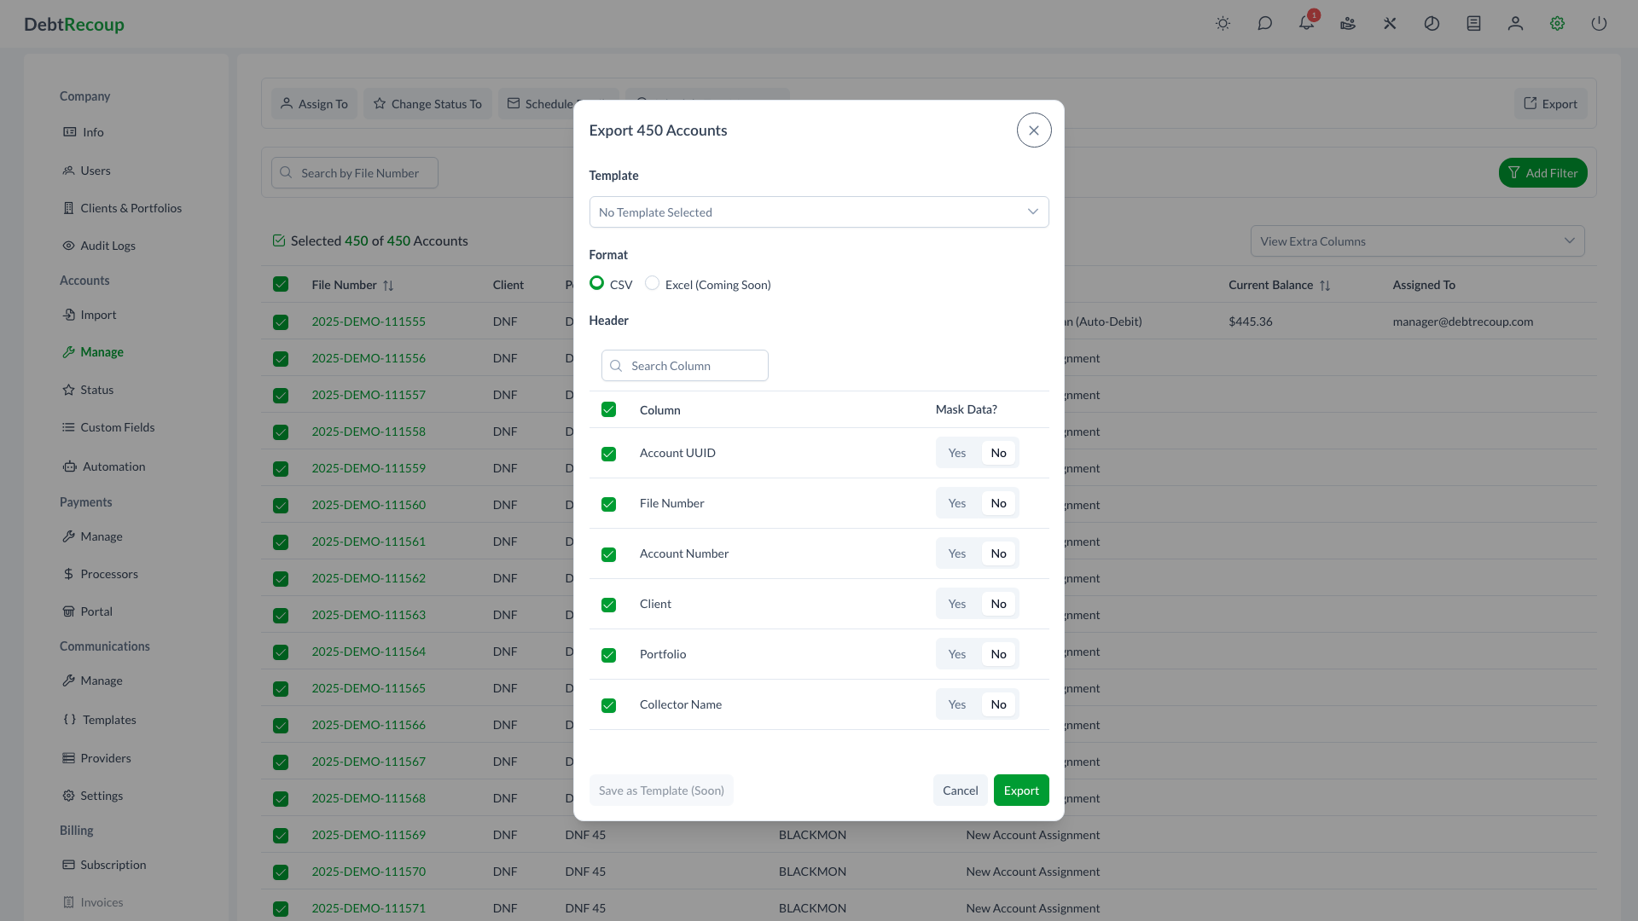Viewport: 1638px width, 921px height.
Task: Expand the View Extra Columns dropdown
Action: (1416, 241)
